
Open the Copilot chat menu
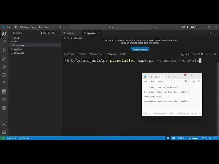(157, 27)
